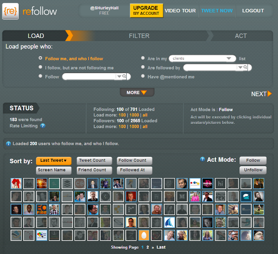
Task: Click the blue sailboat avatar
Action: click(170, 222)
